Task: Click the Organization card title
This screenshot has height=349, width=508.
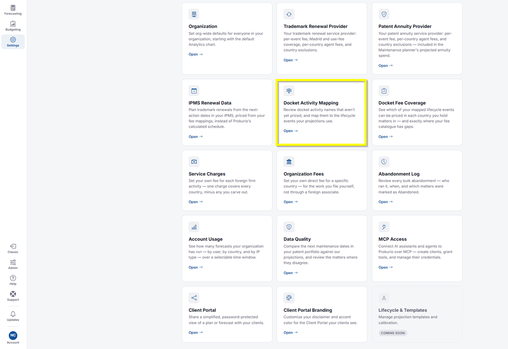Action: [203, 26]
